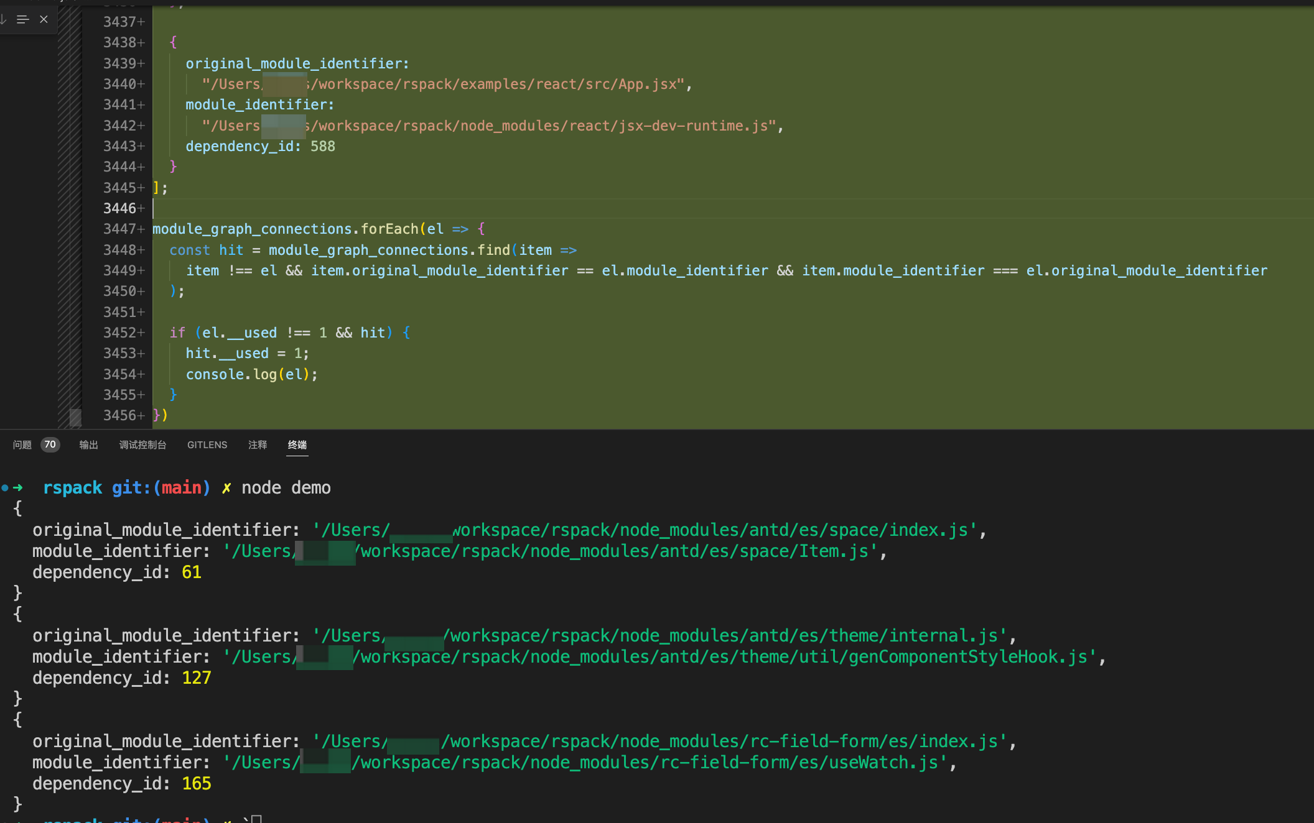This screenshot has width=1314, height=823.
Task: Open the GITLENS panel tab
Action: tap(207, 444)
